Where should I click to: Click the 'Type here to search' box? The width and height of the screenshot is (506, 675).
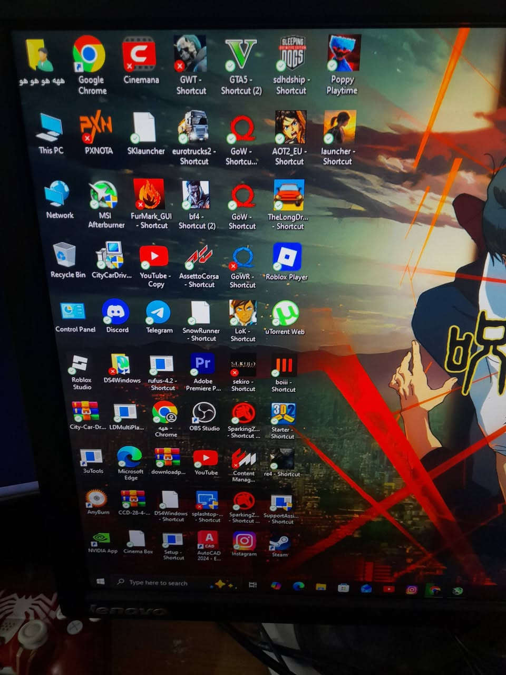[159, 583]
